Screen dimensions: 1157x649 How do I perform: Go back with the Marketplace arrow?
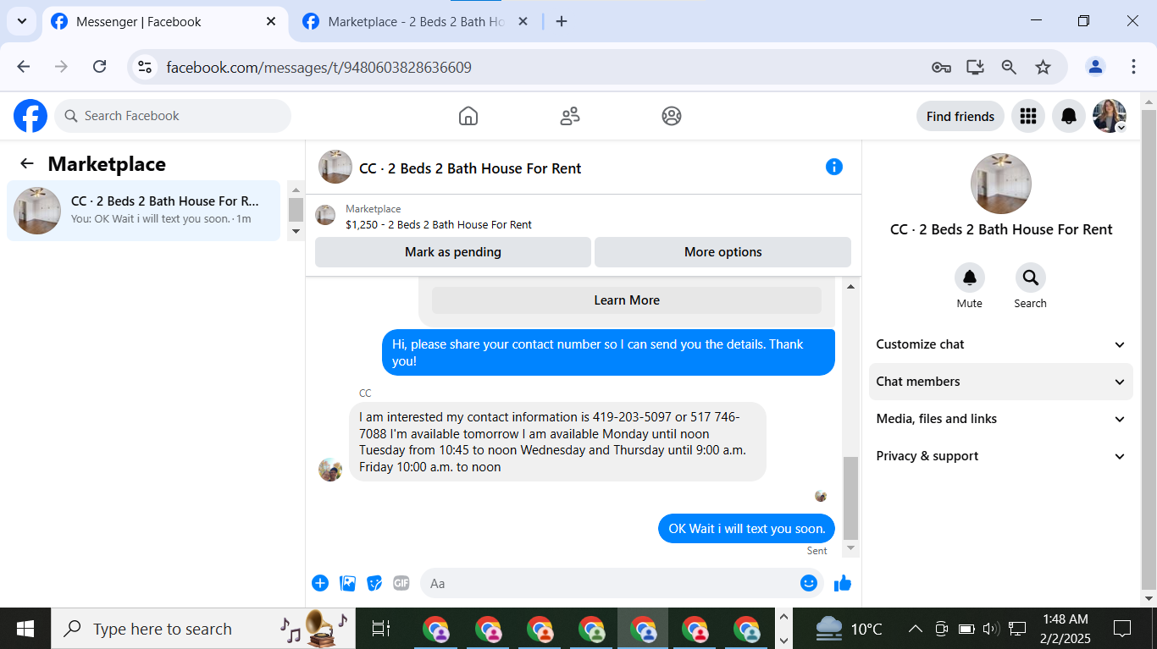click(27, 164)
